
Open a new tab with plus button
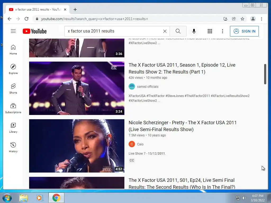[75, 10]
